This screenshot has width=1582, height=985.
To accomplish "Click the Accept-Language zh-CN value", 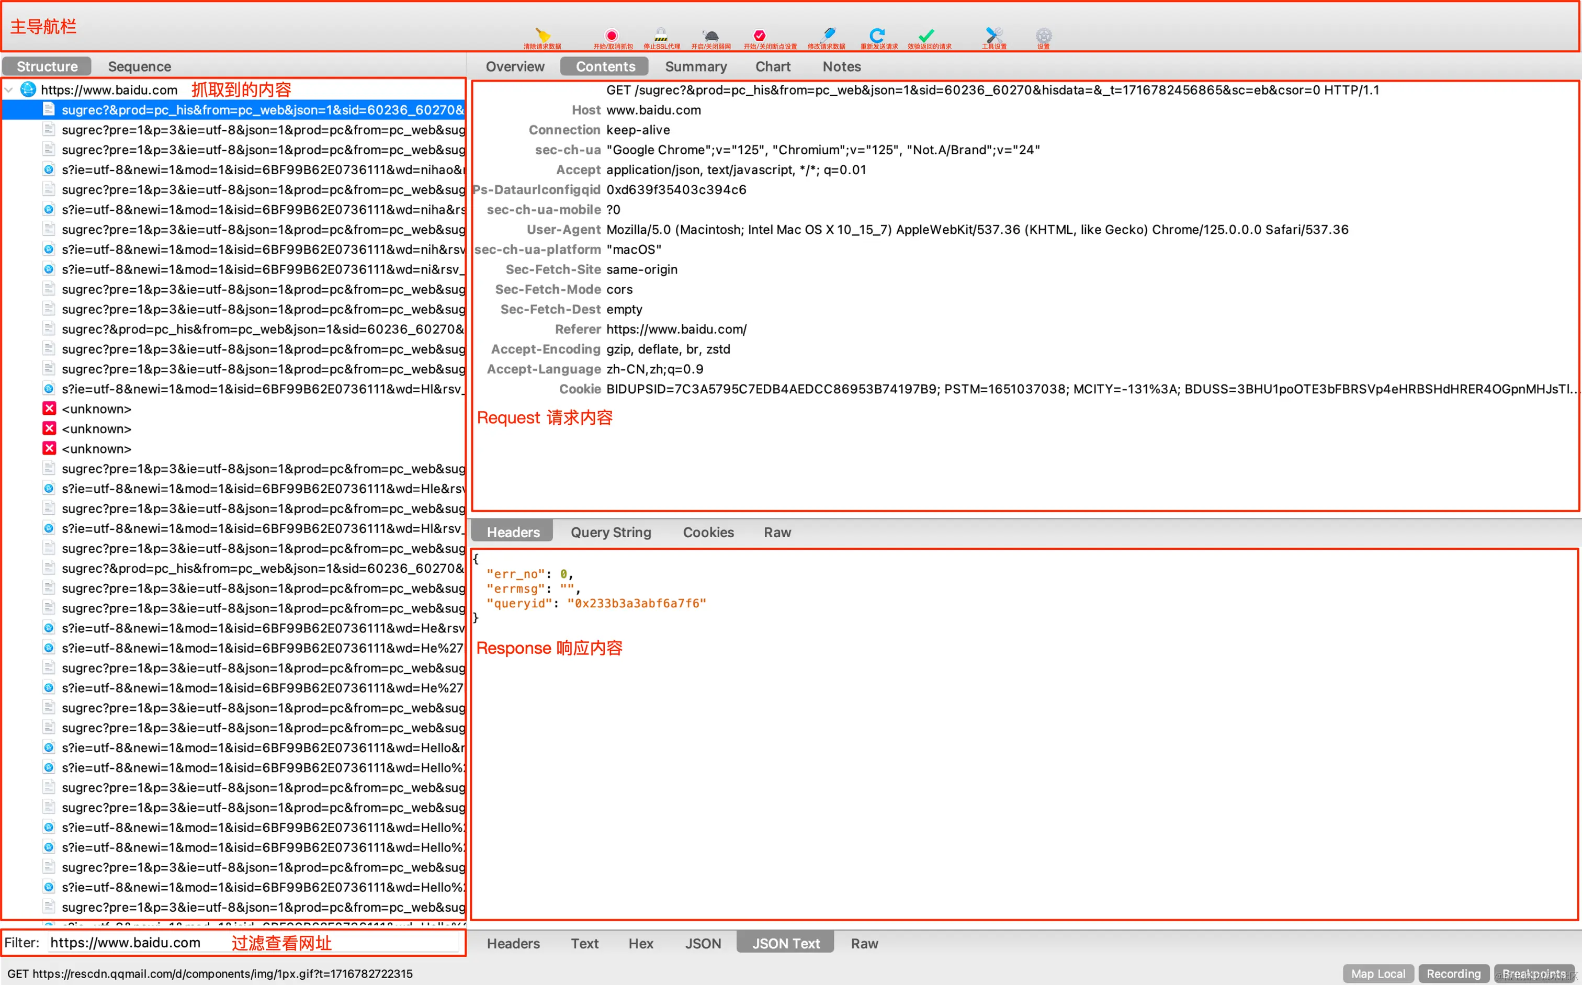I will (655, 369).
